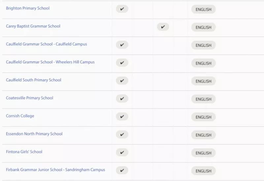Open Fintona Girls' School link
The image size is (264, 181).
pos(24,152)
